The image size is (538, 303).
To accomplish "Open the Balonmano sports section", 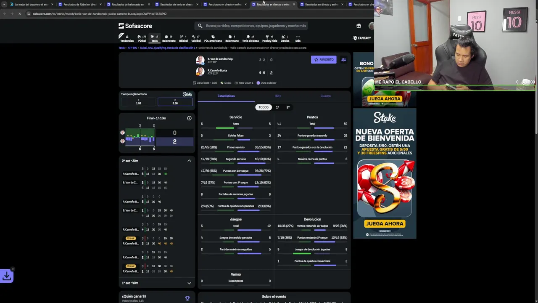I will (x=232, y=38).
